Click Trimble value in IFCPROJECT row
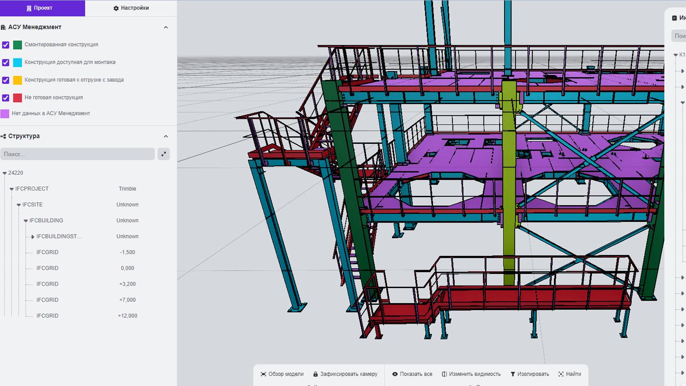 (127, 189)
